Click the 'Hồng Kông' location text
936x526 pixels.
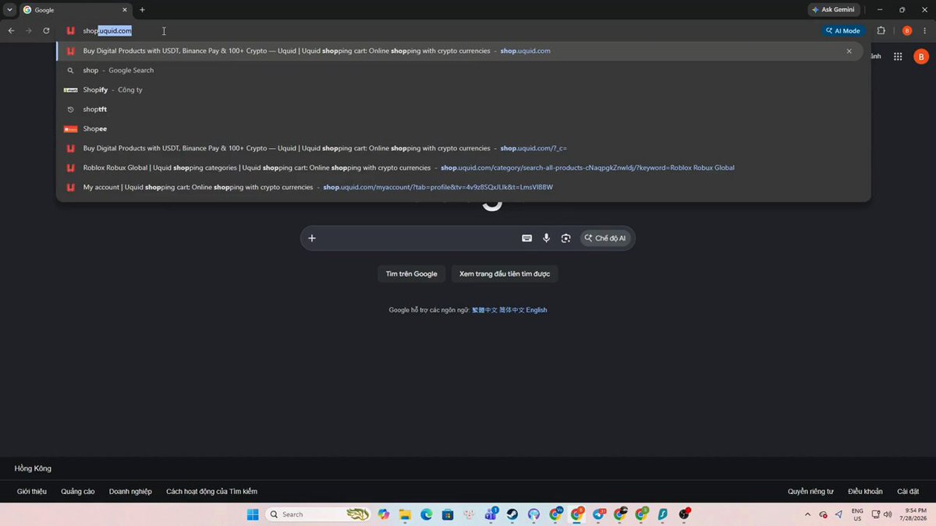click(x=33, y=468)
